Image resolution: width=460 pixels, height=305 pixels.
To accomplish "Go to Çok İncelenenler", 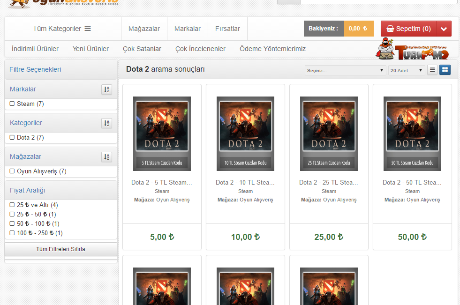I will click(x=200, y=49).
